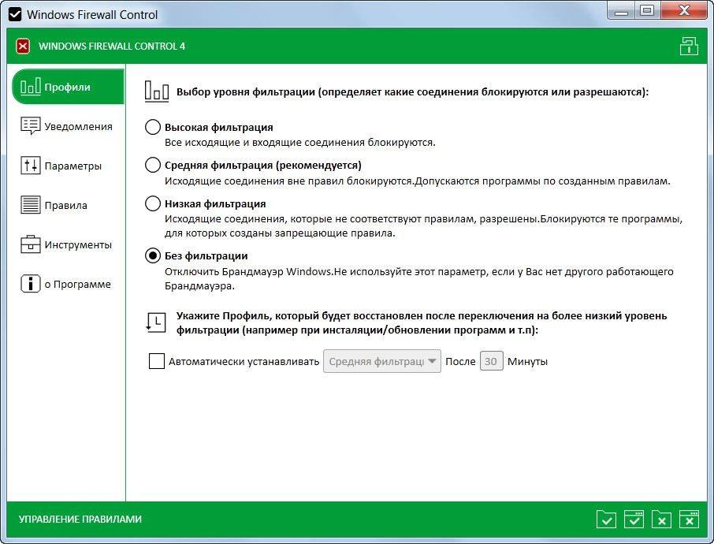Viewport: 714px width, 544px height.
Task: Click the clock restore-profile icon
Action: 156,322
